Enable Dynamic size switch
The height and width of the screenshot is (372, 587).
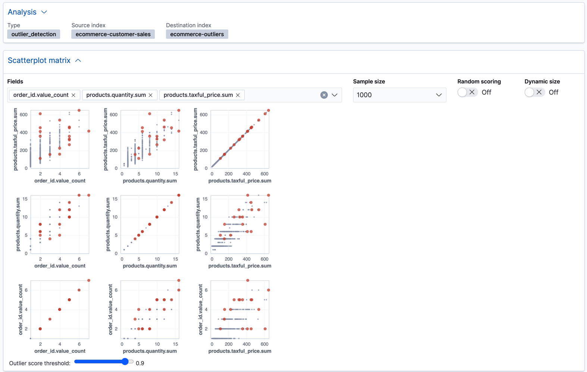point(534,92)
